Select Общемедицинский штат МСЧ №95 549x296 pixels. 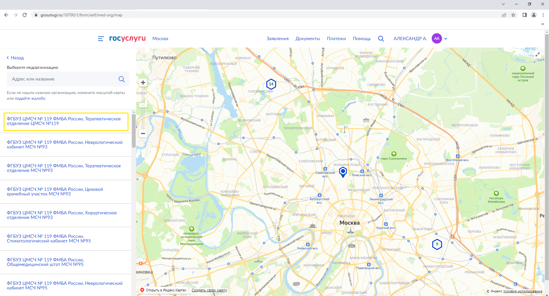pyautogui.click(x=66, y=262)
